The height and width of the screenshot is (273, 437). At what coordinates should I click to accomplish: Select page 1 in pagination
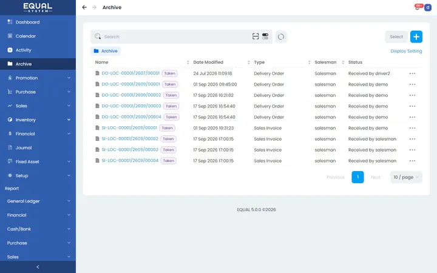357,177
